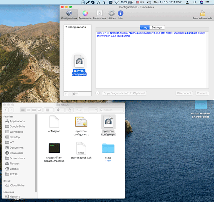Open the empty Finder toolbar dropdown

(93, 110)
